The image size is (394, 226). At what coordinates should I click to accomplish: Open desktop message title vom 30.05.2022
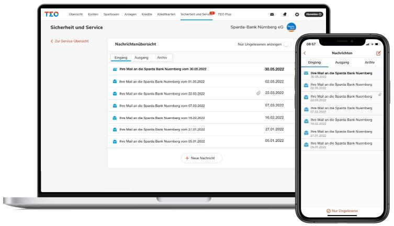point(163,69)
